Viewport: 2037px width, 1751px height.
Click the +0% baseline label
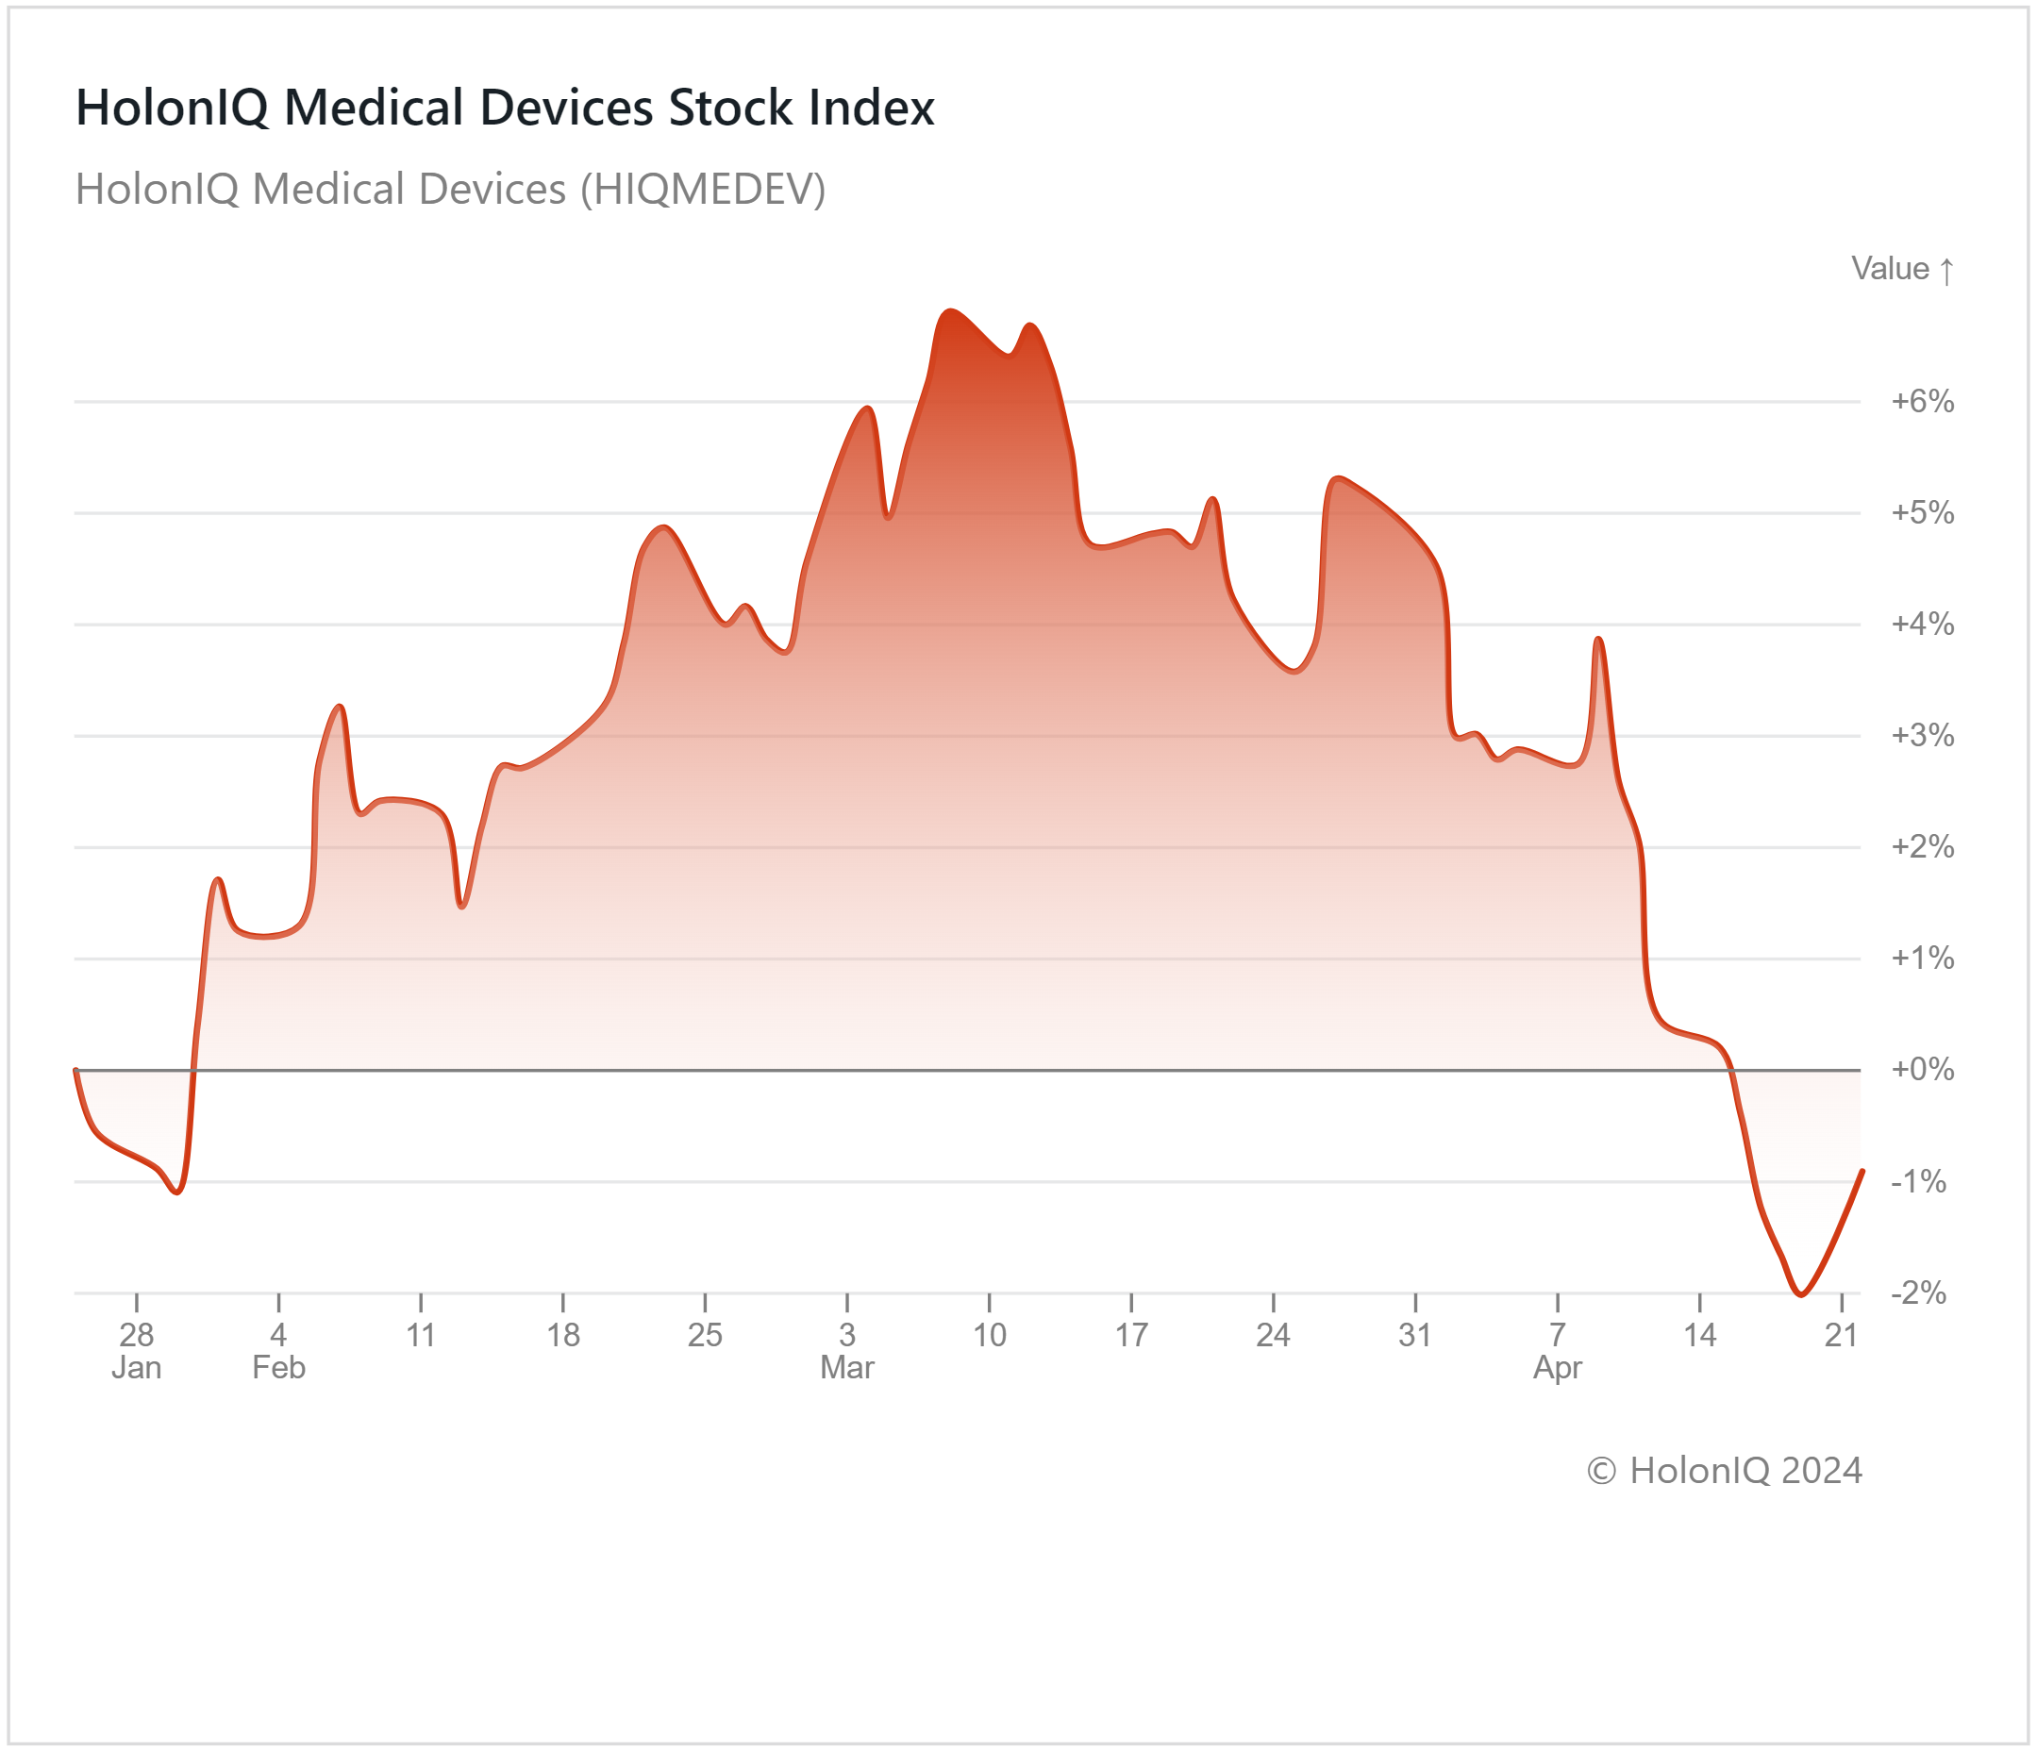pos(1922,1069)
